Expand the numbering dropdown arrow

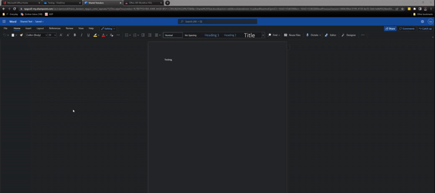pos(138,35)
